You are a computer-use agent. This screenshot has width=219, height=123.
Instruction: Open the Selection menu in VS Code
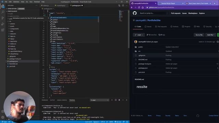click(16, 2)
